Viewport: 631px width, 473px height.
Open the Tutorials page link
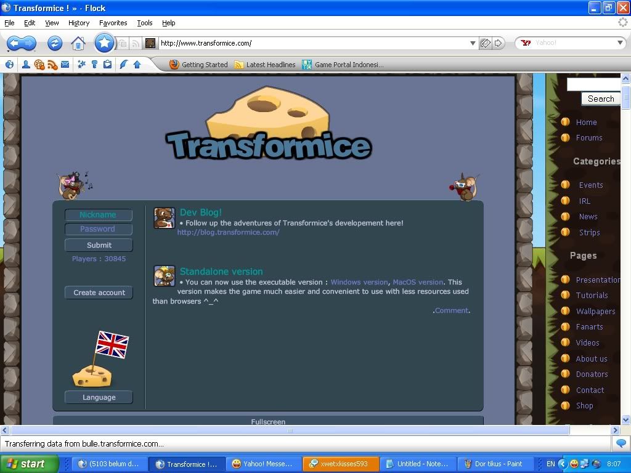pyautogui.click(x=592, y=295)
